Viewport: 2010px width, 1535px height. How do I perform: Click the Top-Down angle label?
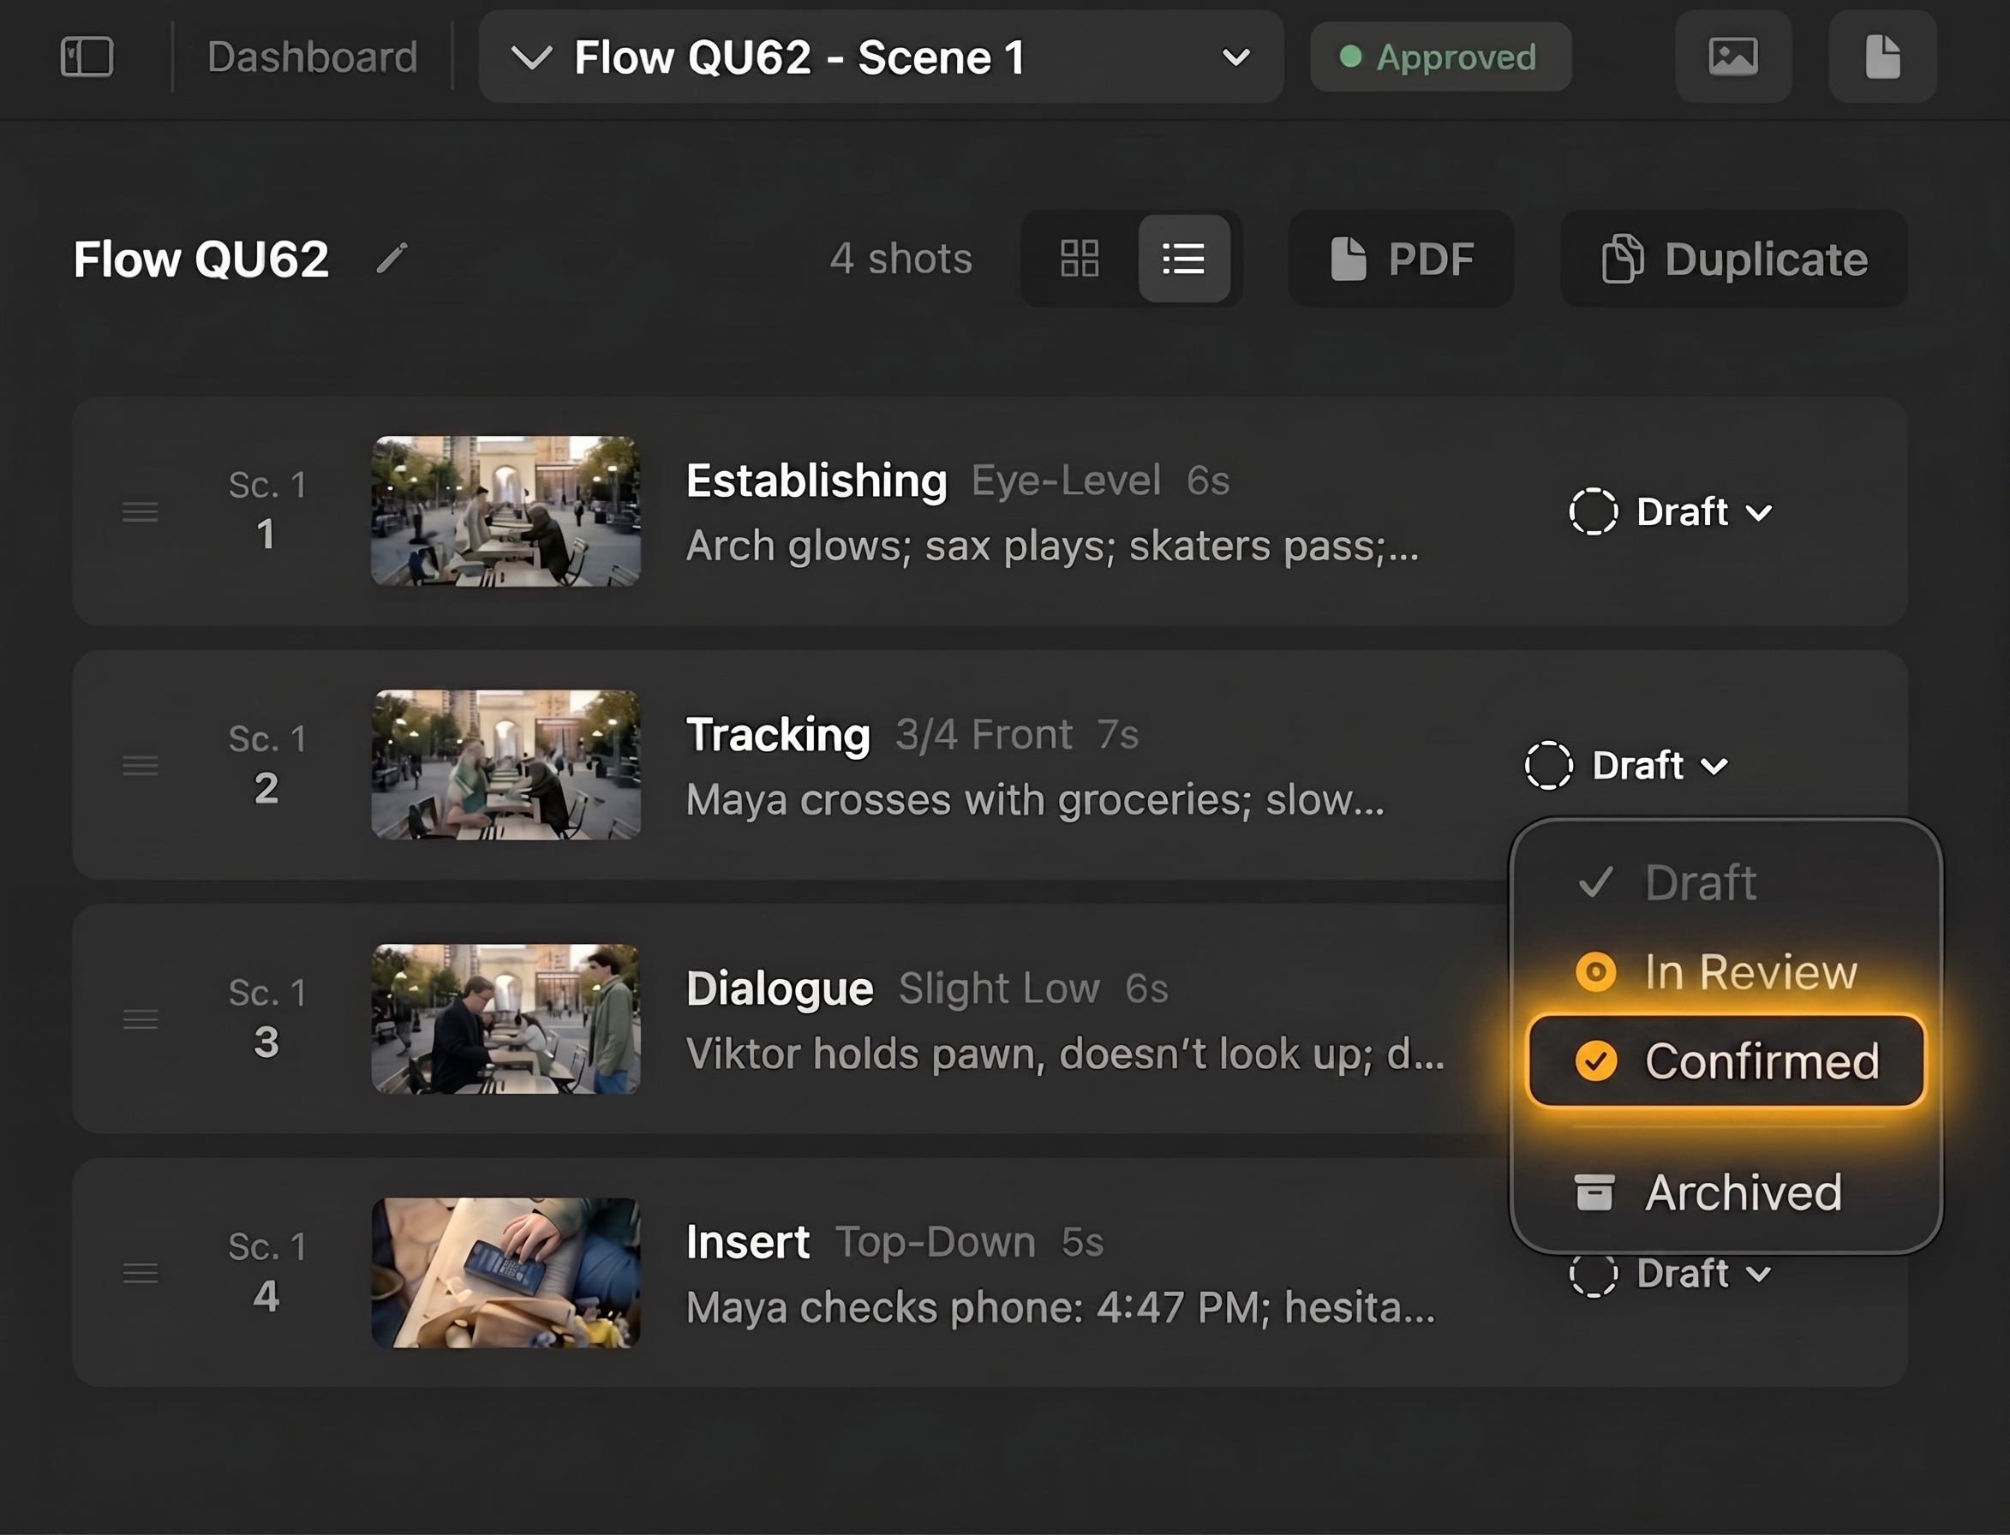pos(935,1243)
